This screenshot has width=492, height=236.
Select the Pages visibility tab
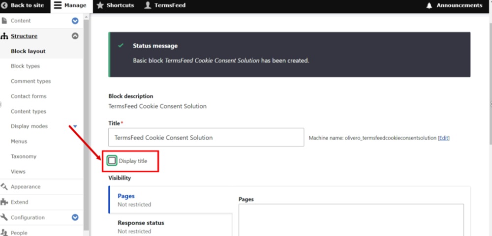[x=170, y=200]
